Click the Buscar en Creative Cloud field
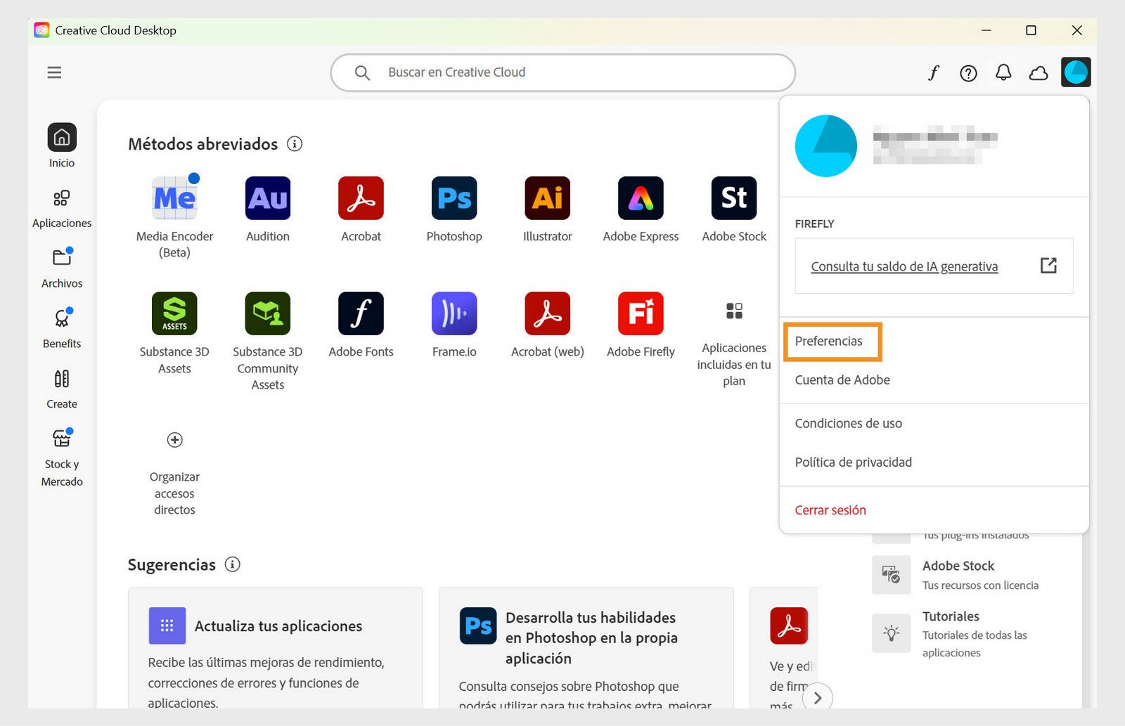The image size is (1125, 726). coord(562,72)
